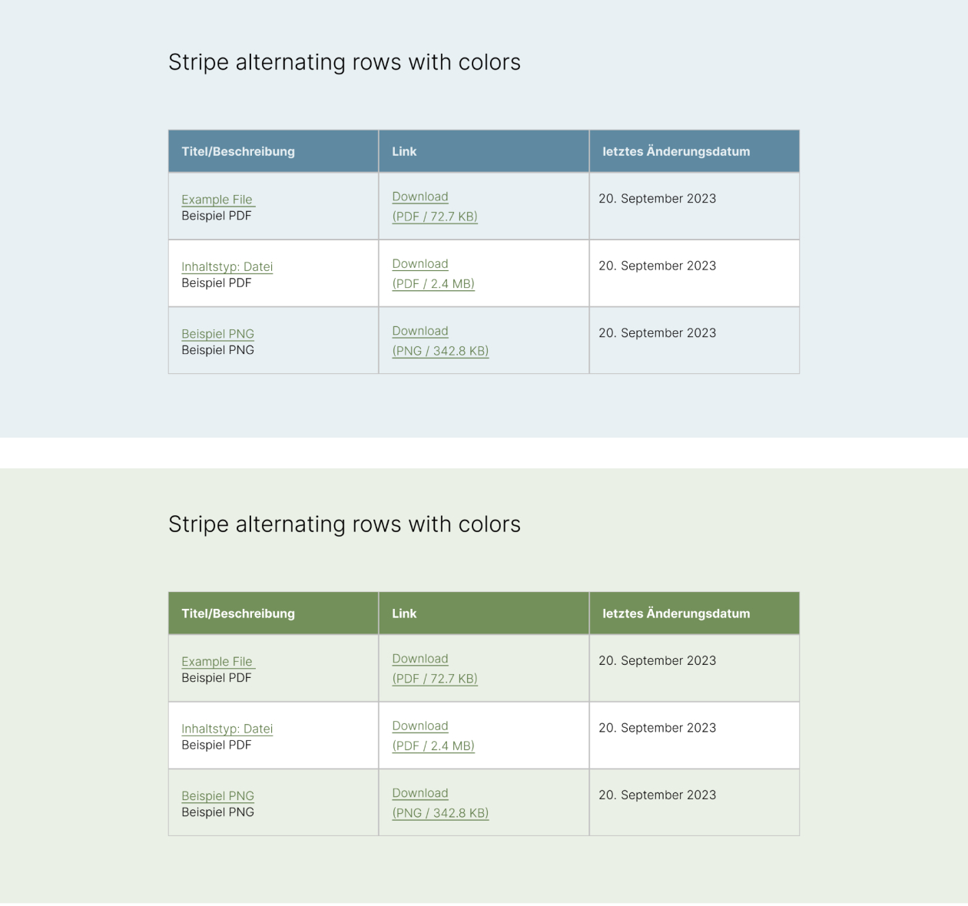
Task: Open underlined Beispiel PNG link in green table
Action: [x=217, y=796]
